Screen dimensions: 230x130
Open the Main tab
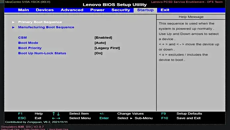click(23, 10)
